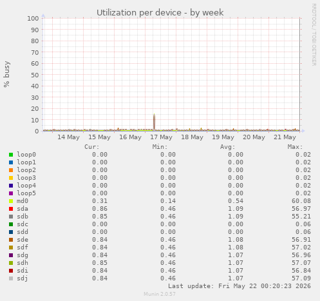The width and height of the screenshot is (320, 301).
Task: Click the 'Avg:' column header
Action: (228, 147)
